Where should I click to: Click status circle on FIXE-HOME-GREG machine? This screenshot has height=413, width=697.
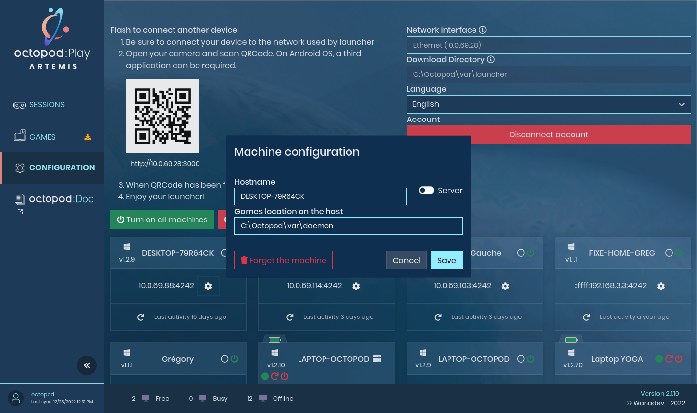pyautogui.click(x=669, y=253)
